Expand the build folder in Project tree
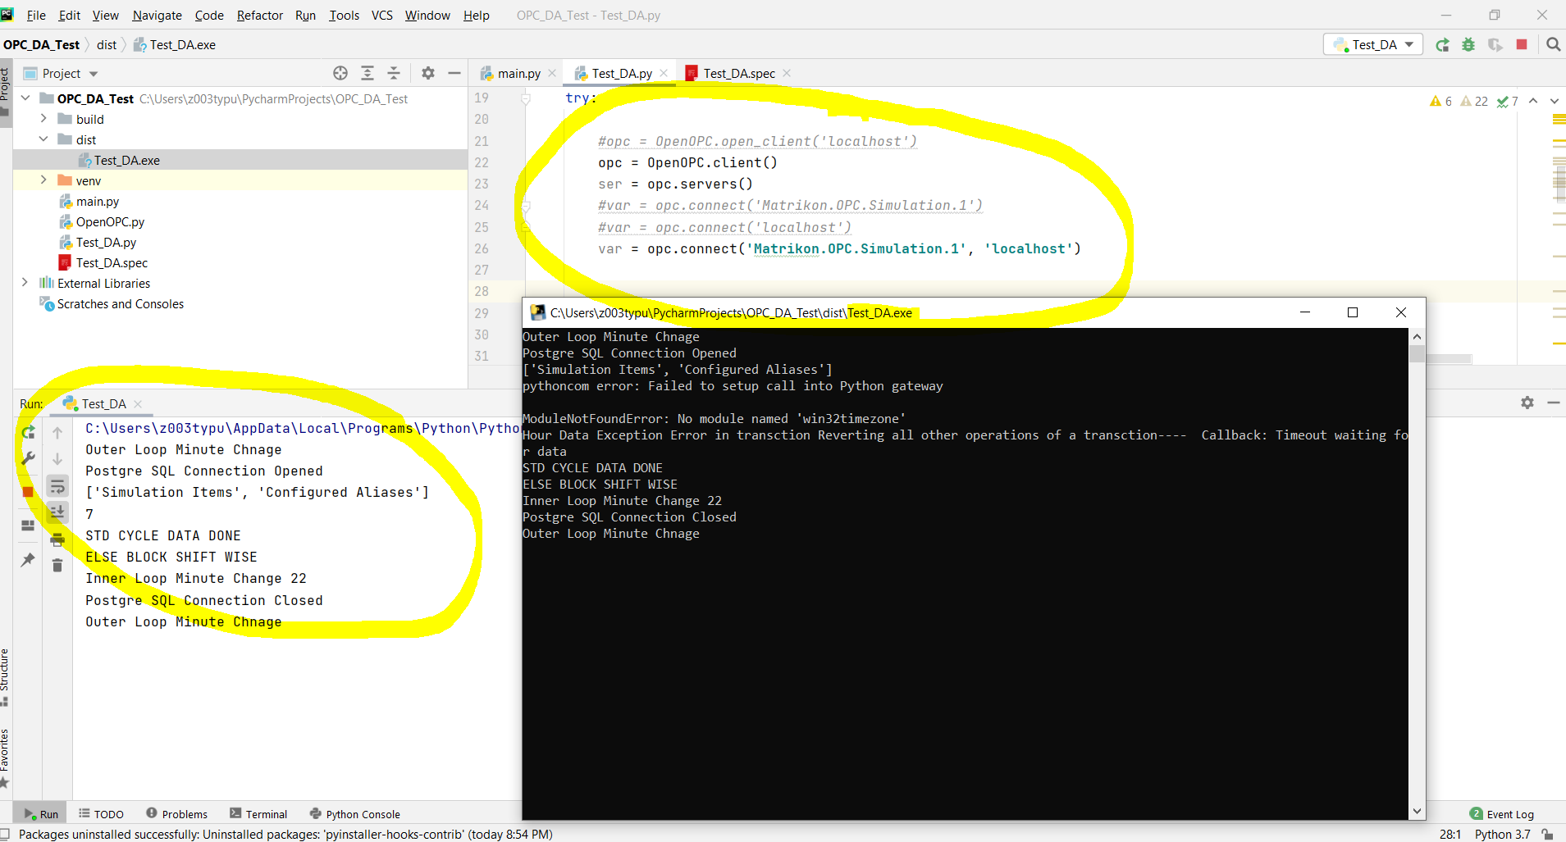Screen dimensions: 1566x842 coord(43,119)
